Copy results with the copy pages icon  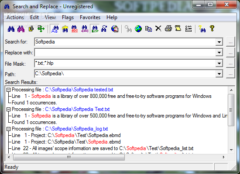tap(148, 29)
